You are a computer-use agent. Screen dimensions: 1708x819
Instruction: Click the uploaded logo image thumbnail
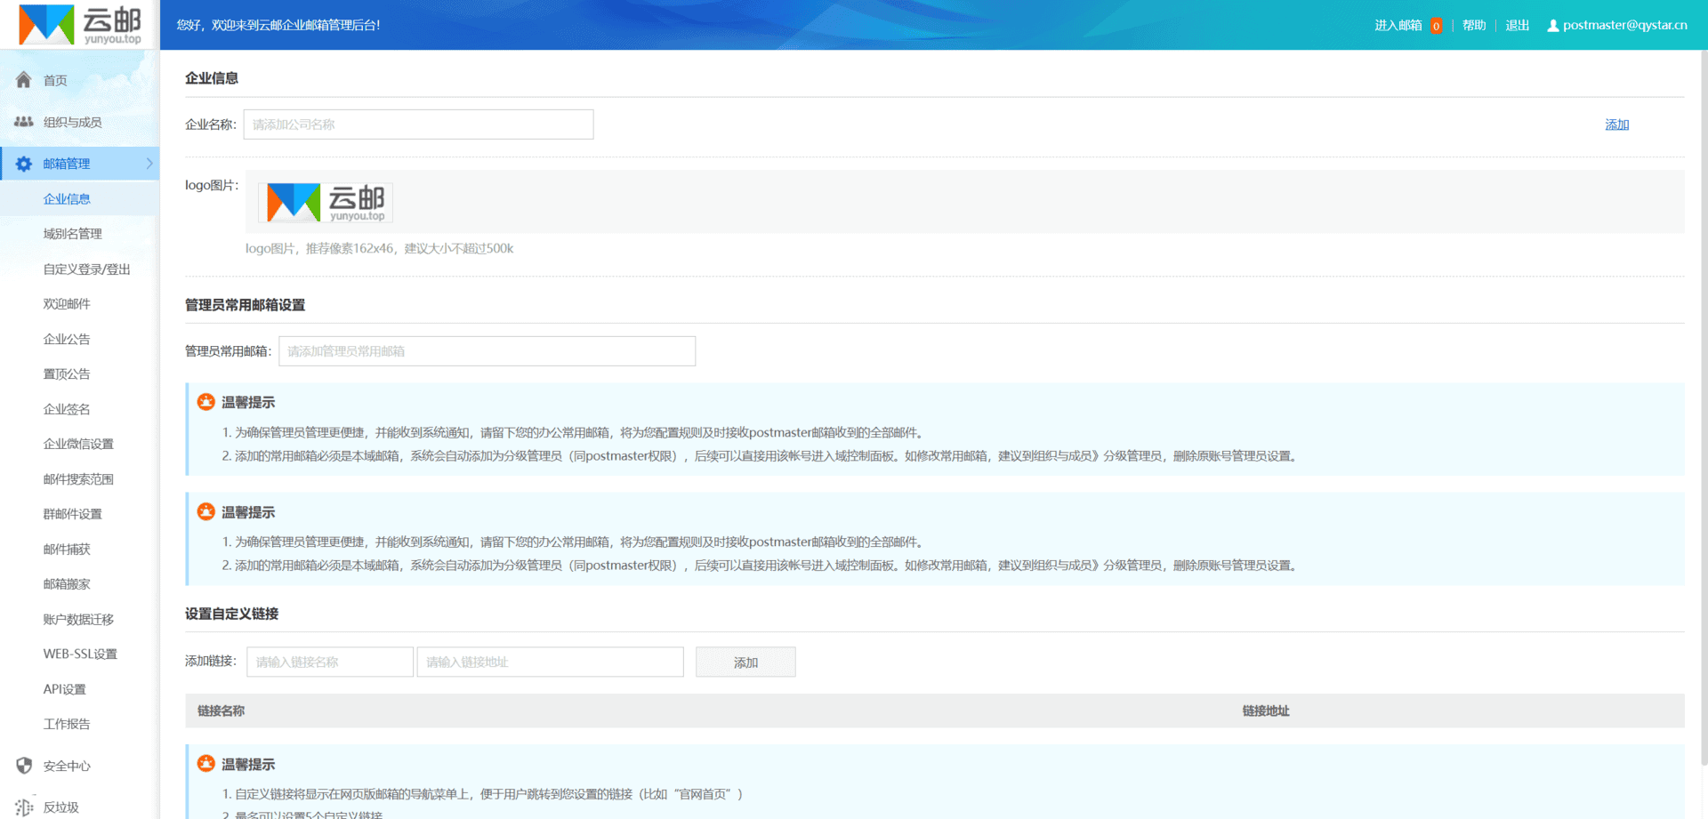pos(326,203)
